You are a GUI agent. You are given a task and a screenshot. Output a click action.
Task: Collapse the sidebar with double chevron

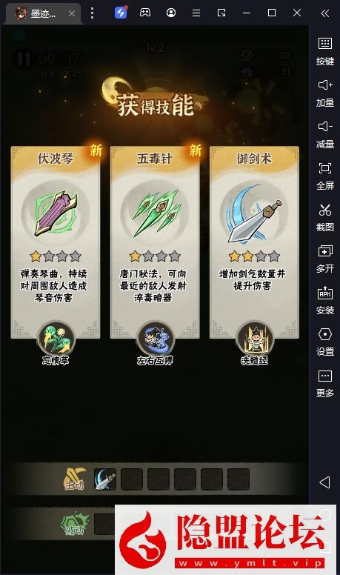pyautogui.click(x=324, y=13)
